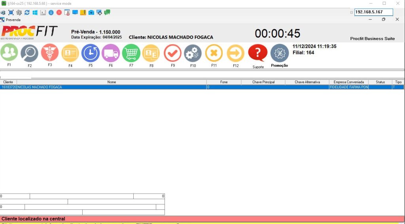Click the Windows logo icon in toolbar
Image resolution: width=405 pixels, height=224 pixels.
point(35,12)
